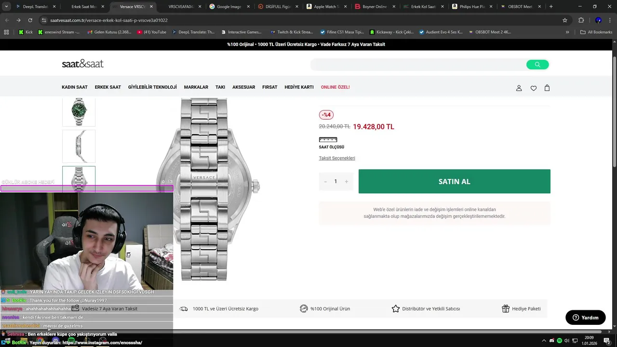617x347 pixels.
Task: Open the Gelen Kutusu Gmail bookmark
Action: (x=109, y=32)
